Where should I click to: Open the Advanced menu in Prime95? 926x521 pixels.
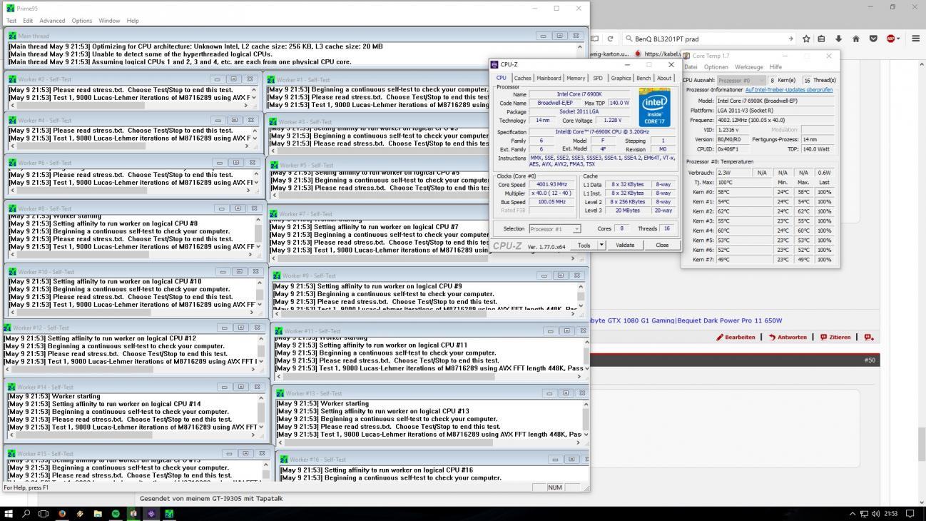52,21
